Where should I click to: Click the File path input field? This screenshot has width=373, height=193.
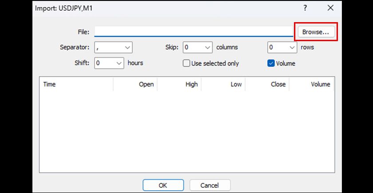tap(194, 32)
